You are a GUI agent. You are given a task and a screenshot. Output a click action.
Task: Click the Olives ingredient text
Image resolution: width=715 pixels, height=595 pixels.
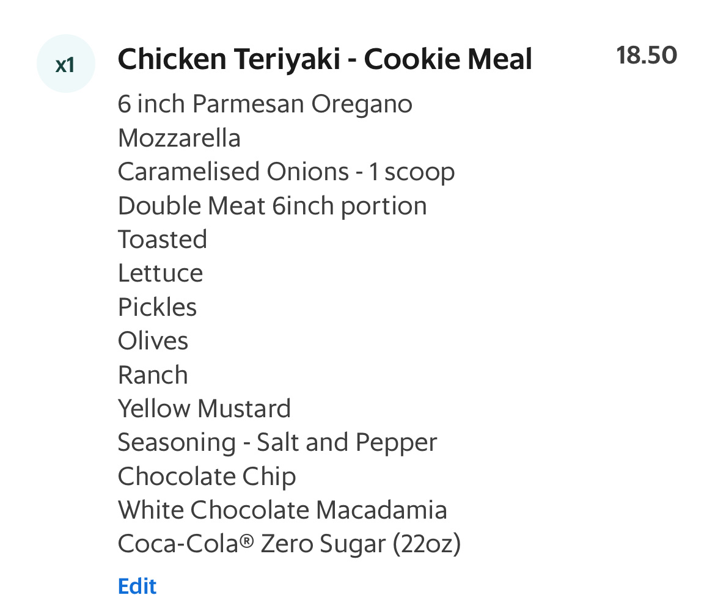153,341
